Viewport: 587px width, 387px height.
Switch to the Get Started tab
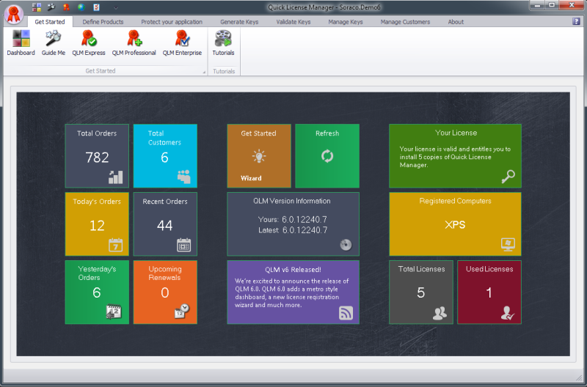(50, 22)
